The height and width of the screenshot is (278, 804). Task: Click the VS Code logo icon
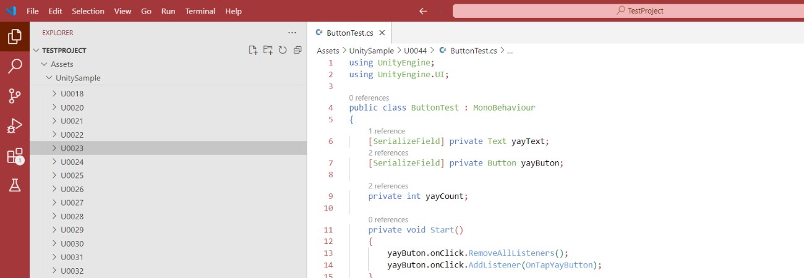(11, 11)
